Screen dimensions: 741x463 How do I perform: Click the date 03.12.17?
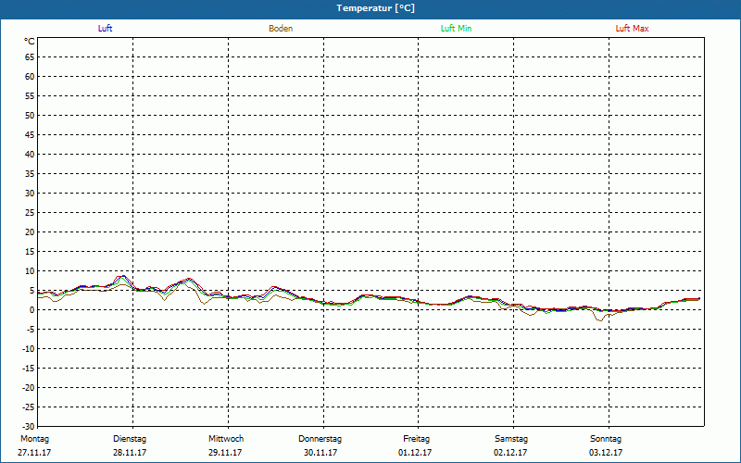(606, 453)
